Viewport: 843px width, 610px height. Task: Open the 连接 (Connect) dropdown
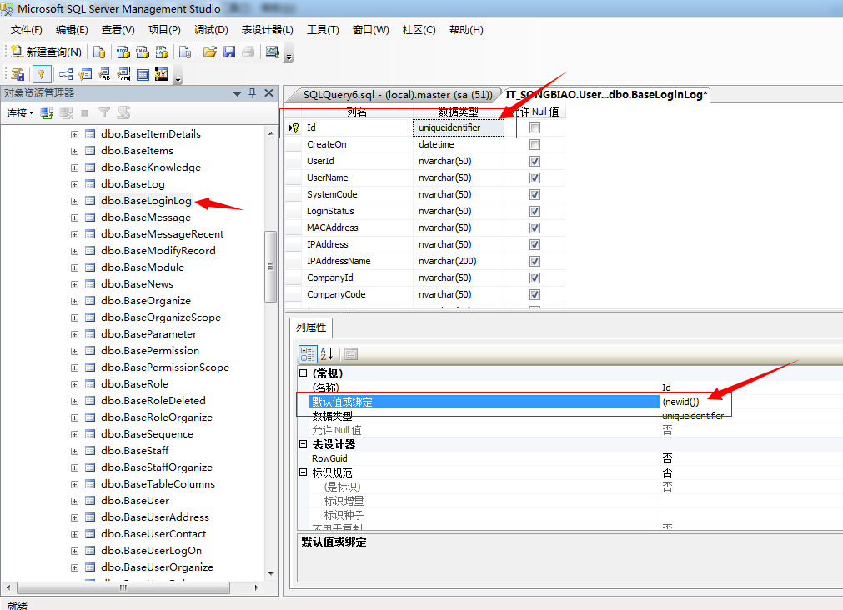click(x=20, y=112)
